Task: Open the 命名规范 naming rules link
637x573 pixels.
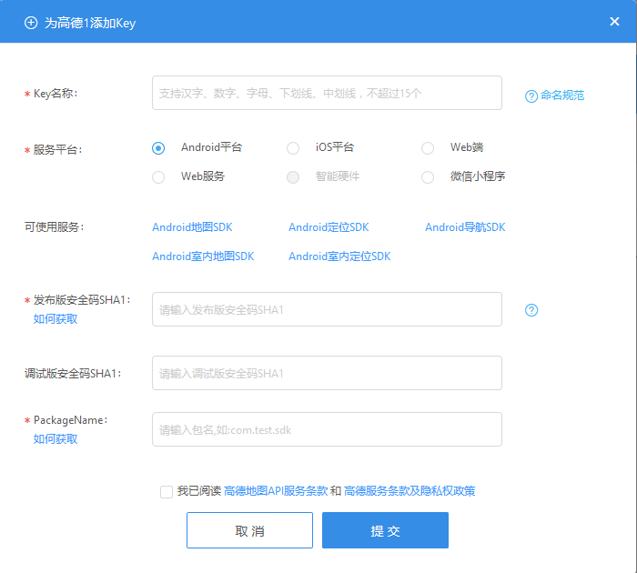Action: [x=562, y=95]
